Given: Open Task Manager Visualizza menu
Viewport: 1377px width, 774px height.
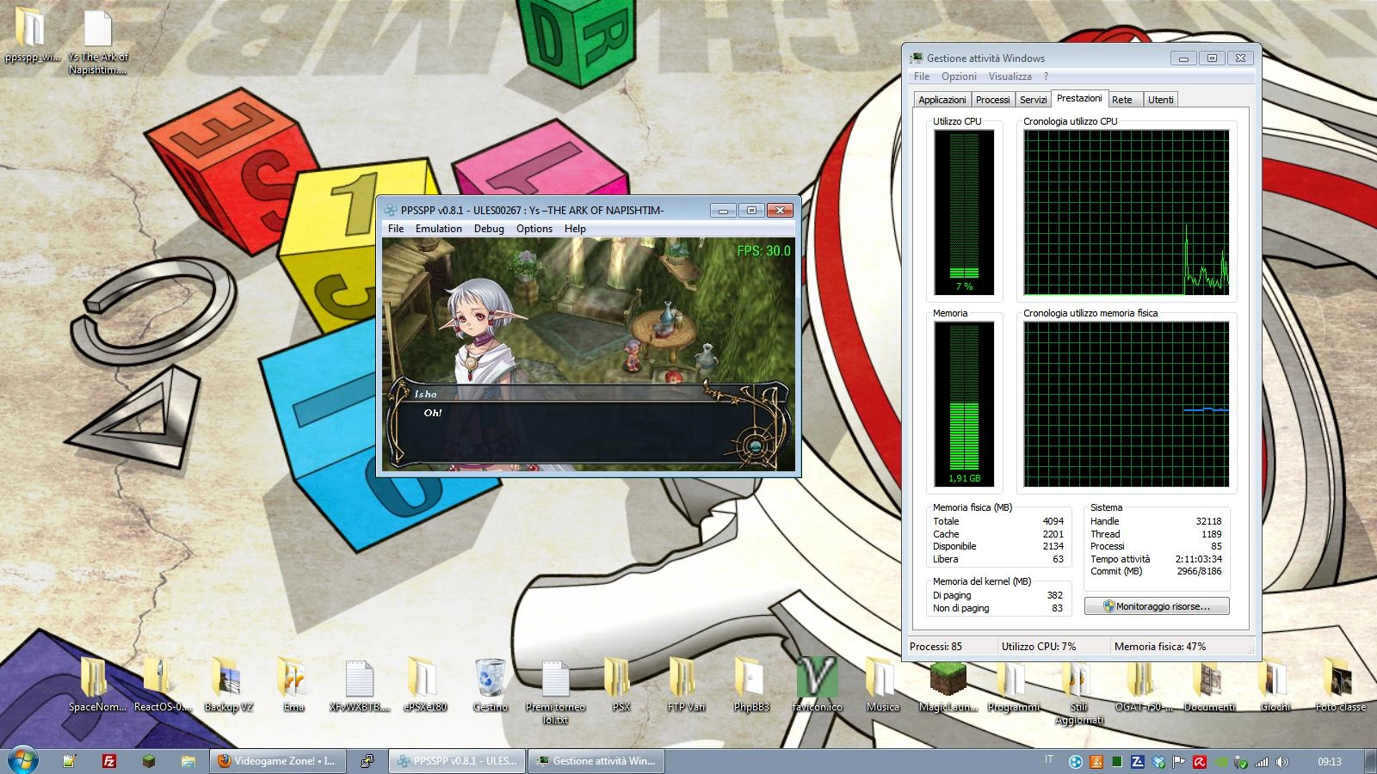Looking at the screenshot, I should point(1010,77).
